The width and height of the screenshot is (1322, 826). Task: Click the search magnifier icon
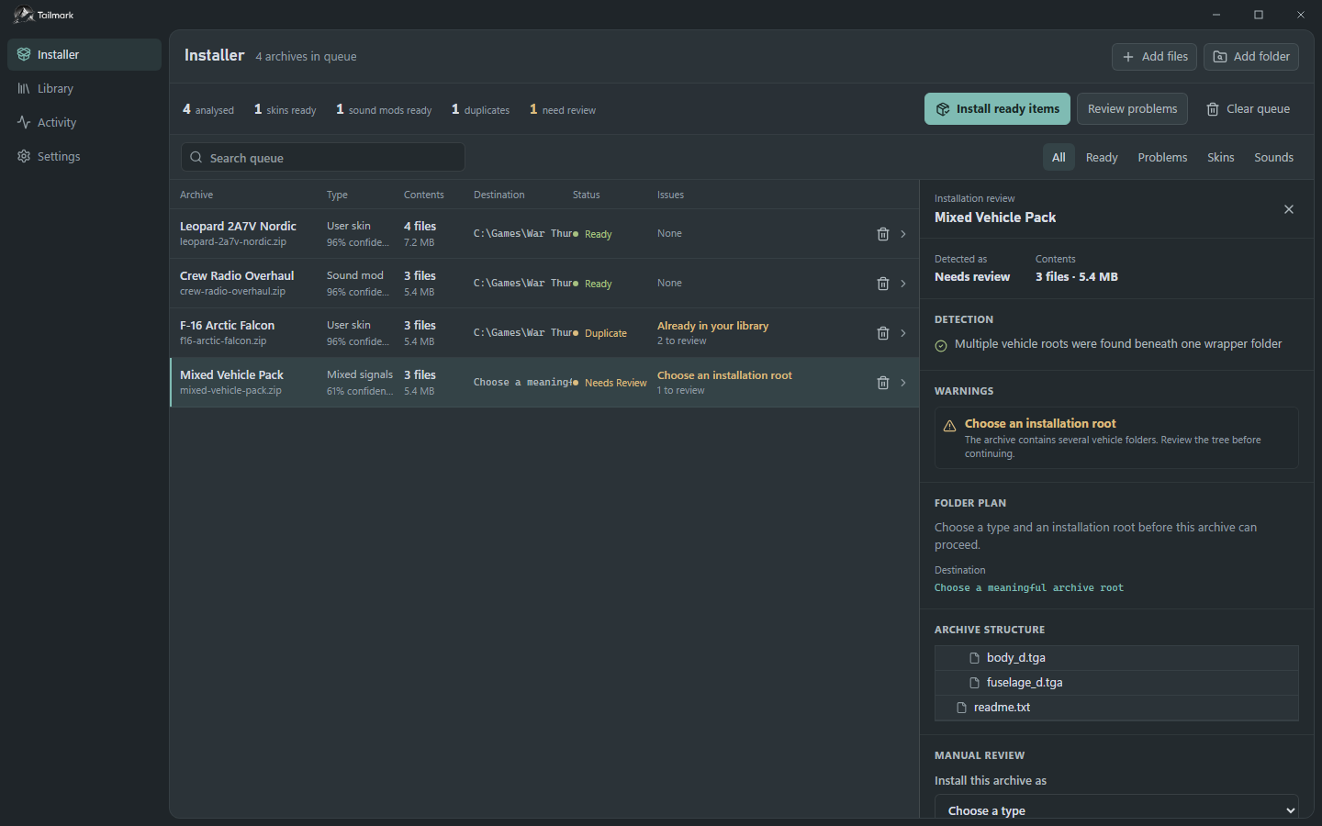(196, 157)
